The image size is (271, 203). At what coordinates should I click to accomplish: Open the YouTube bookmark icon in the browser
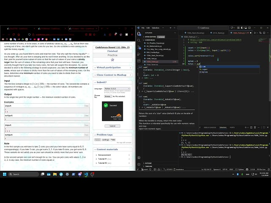(35, 39)
